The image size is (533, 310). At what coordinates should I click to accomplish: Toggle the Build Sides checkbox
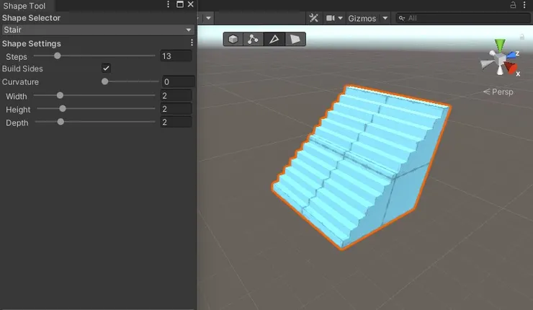coord(106,68)
